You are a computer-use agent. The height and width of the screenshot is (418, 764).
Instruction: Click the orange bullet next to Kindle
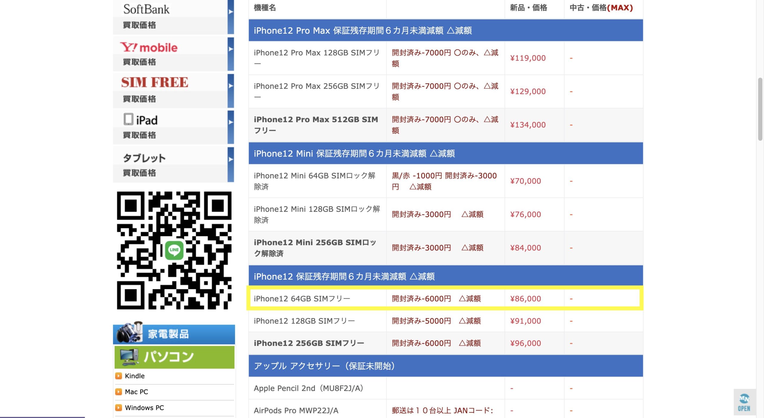(x=118, y=376)
